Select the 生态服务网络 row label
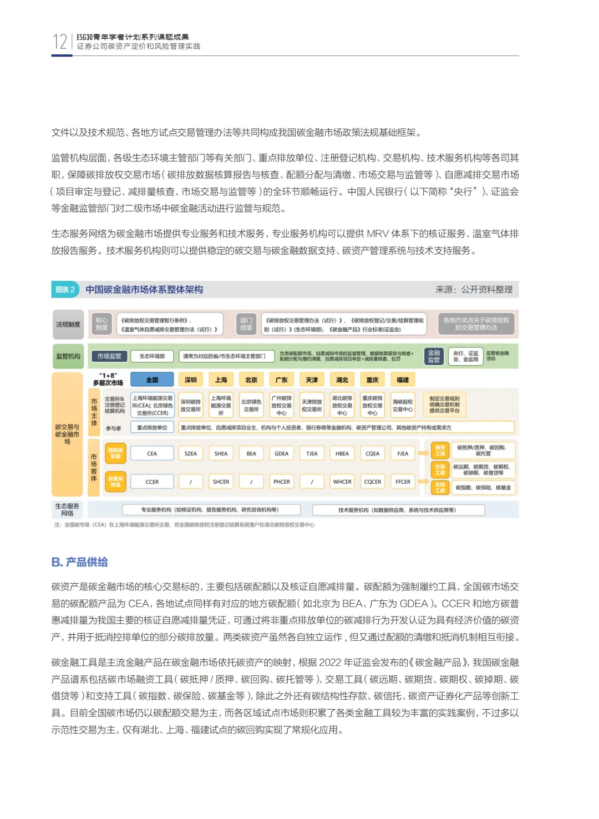This screenshot has width=599, height=819. (x=68, y=509)
